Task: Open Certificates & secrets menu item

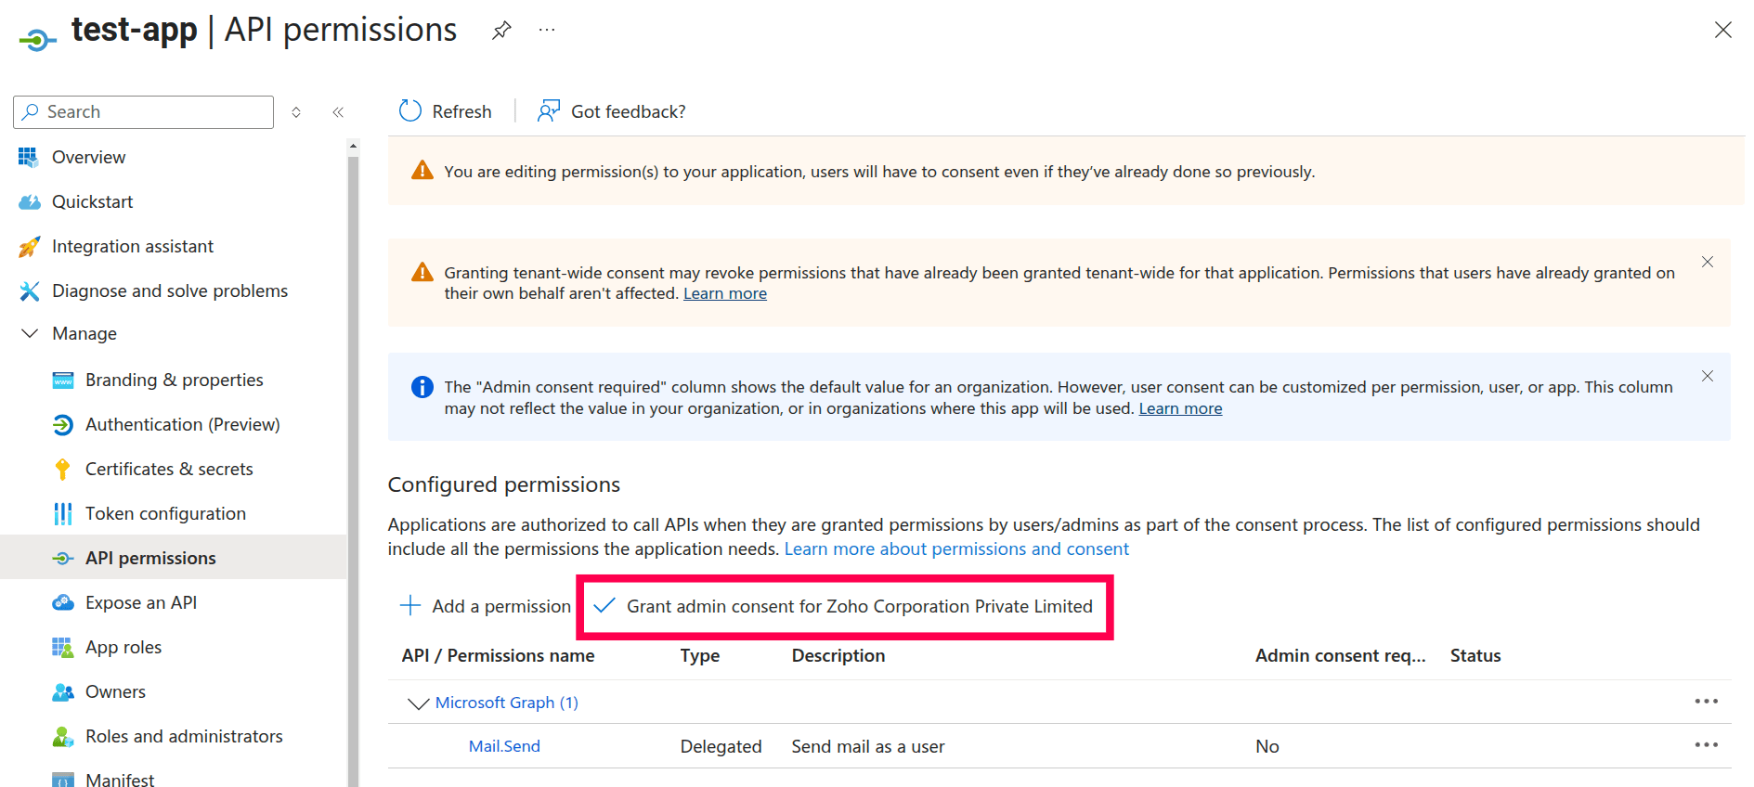Action: click(169, 469)
